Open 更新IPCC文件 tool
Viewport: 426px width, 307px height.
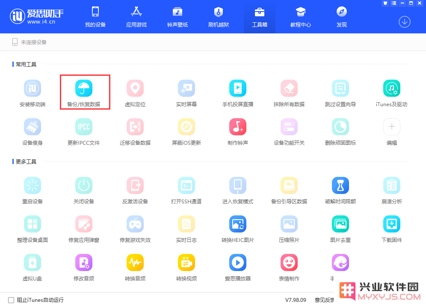click(84, 132)
